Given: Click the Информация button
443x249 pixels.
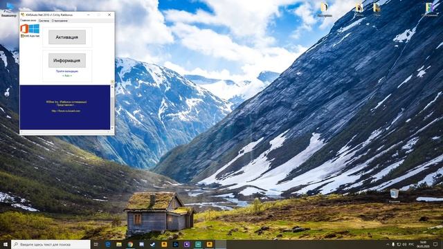Looking at the screenshot, I should pos(67,60).
